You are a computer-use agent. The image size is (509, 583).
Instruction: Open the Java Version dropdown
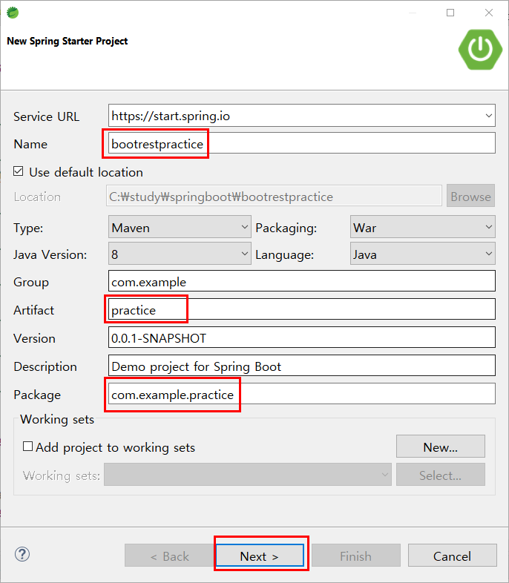180,254
